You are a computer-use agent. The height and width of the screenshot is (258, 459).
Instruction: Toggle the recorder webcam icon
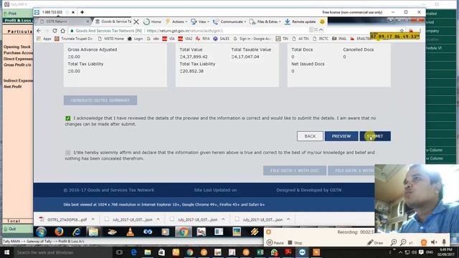424,242
